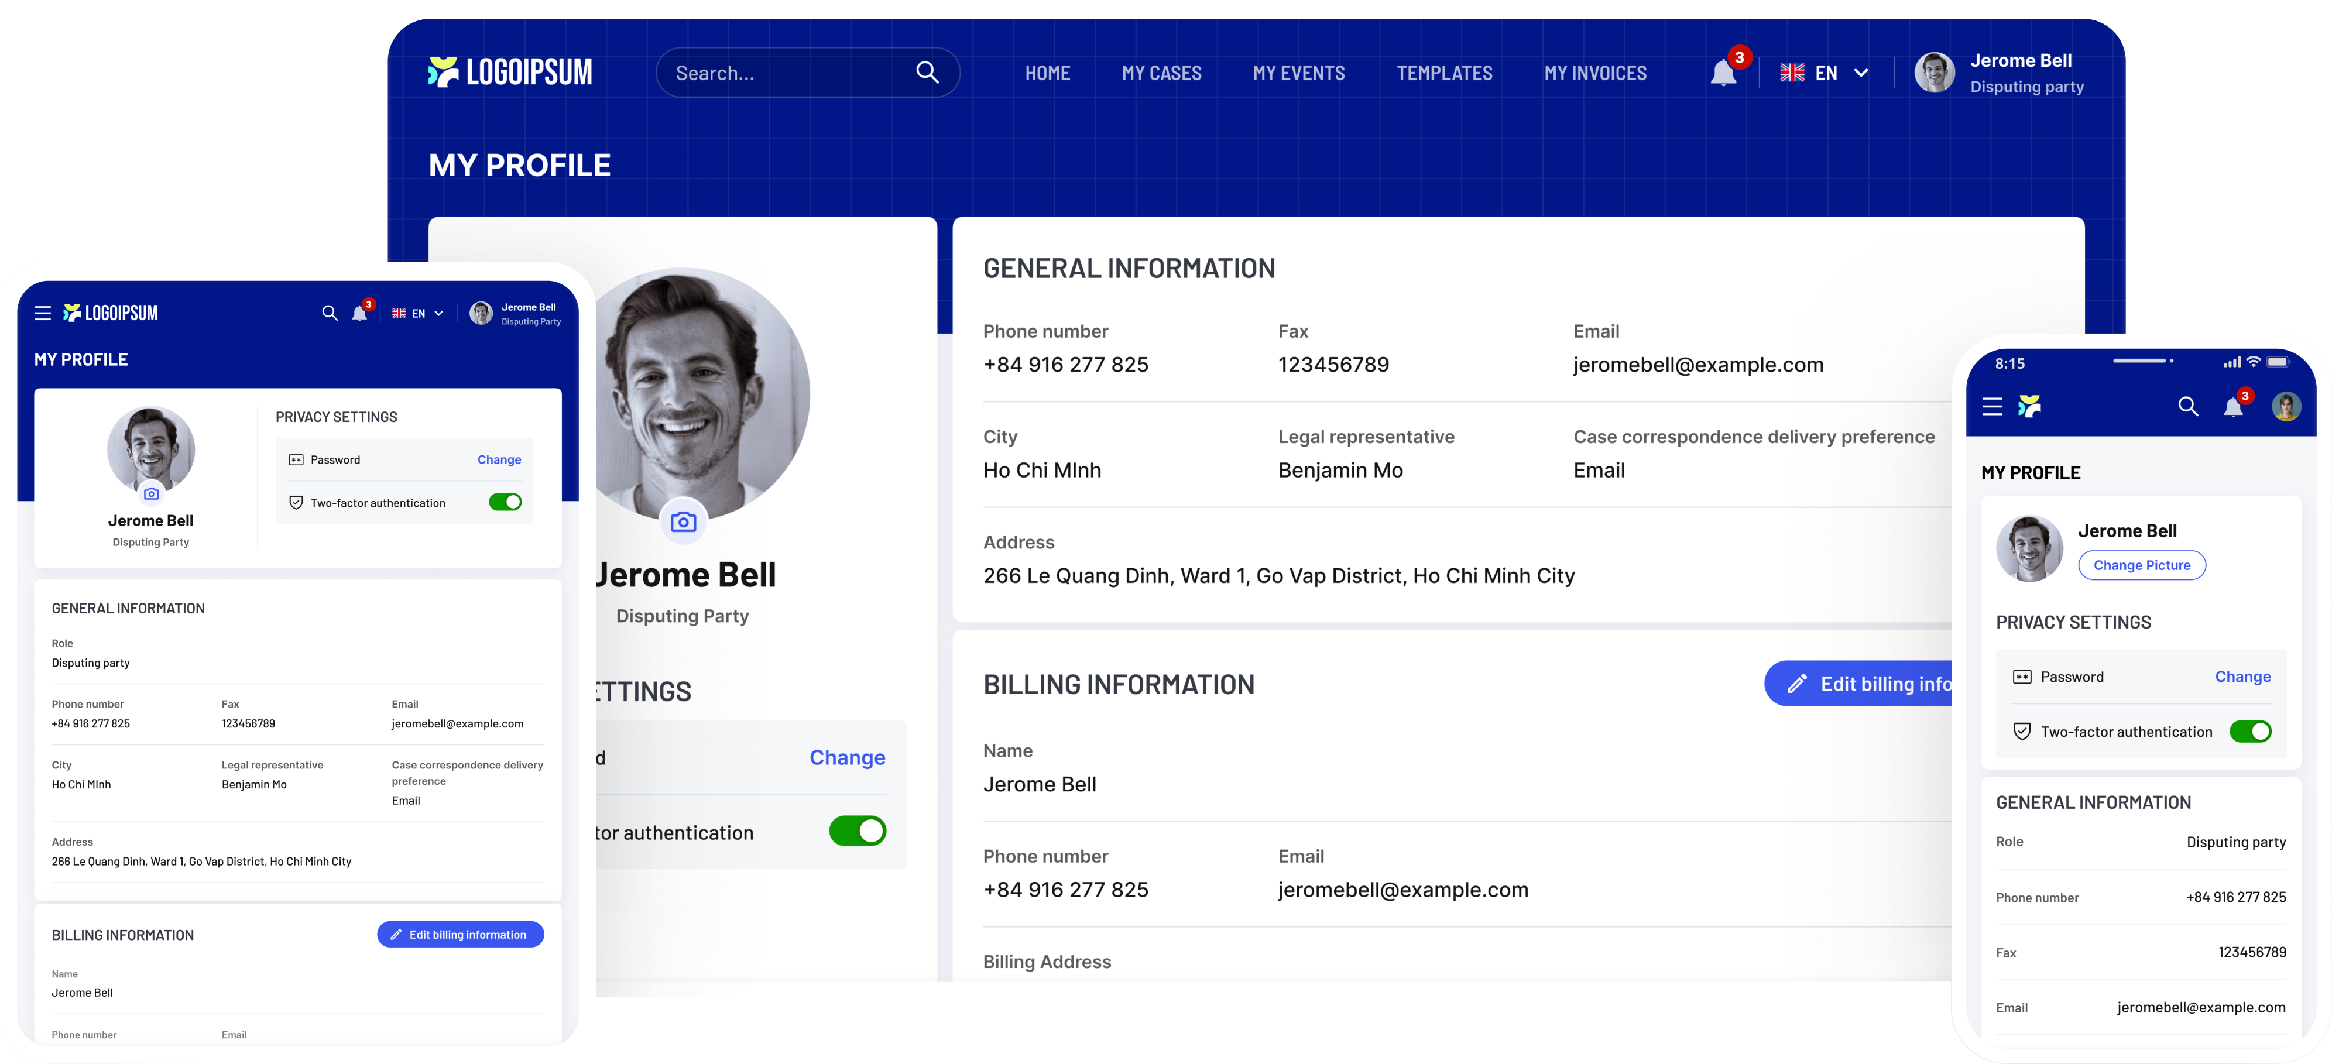The height and width of the screenshot is (1064, 2332).
Task: Go to HOME in the desktop navigation
Action: (x=1047, y=73)
